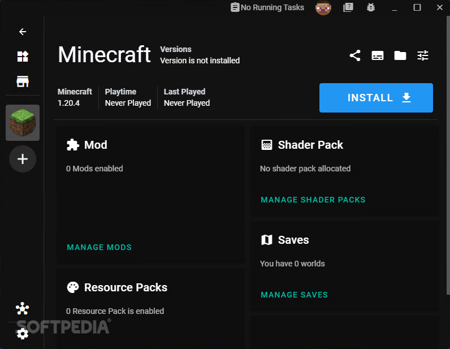Click the Resource Packs palette icon
This screenshot has width=450, height=349.
pos(72,287)
